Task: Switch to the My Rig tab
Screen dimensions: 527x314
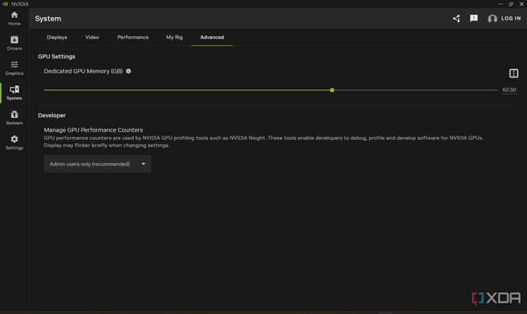Action: (x=174, y=37)
